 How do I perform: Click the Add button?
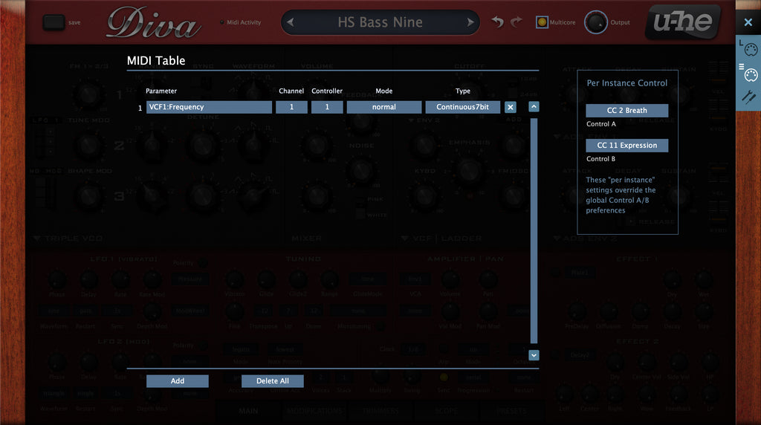178,381
